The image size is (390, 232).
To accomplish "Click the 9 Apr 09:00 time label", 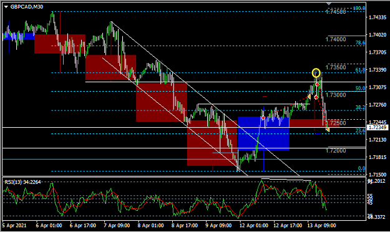I will (x=218, y=226).
